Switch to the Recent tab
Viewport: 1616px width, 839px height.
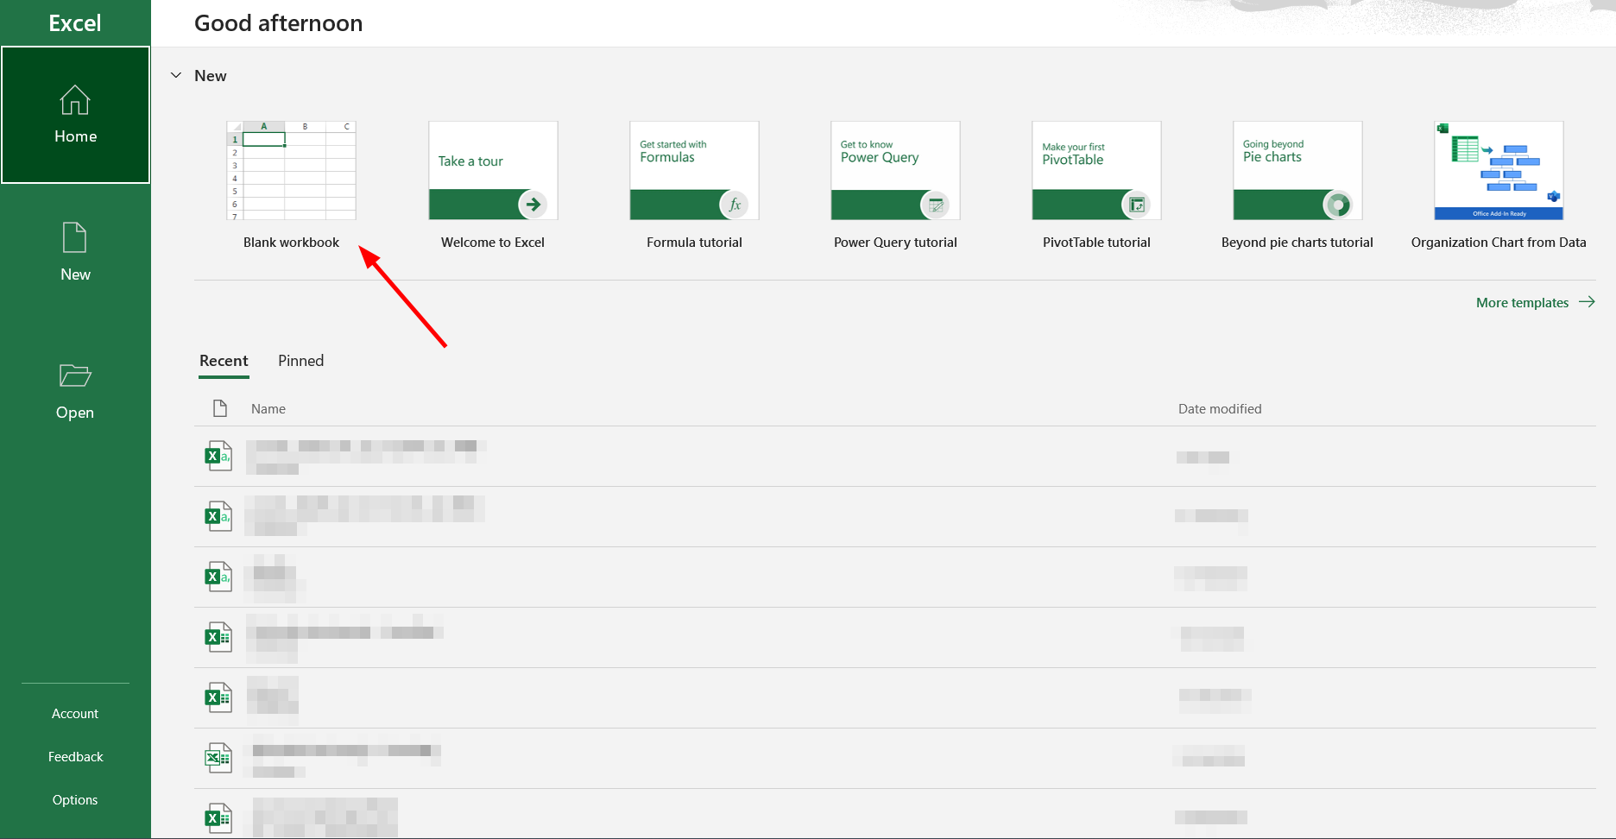[x=224, y=361]
